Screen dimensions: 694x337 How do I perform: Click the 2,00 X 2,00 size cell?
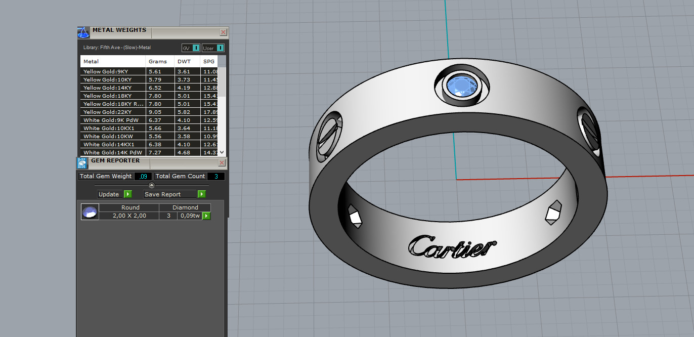coord(129,216)
